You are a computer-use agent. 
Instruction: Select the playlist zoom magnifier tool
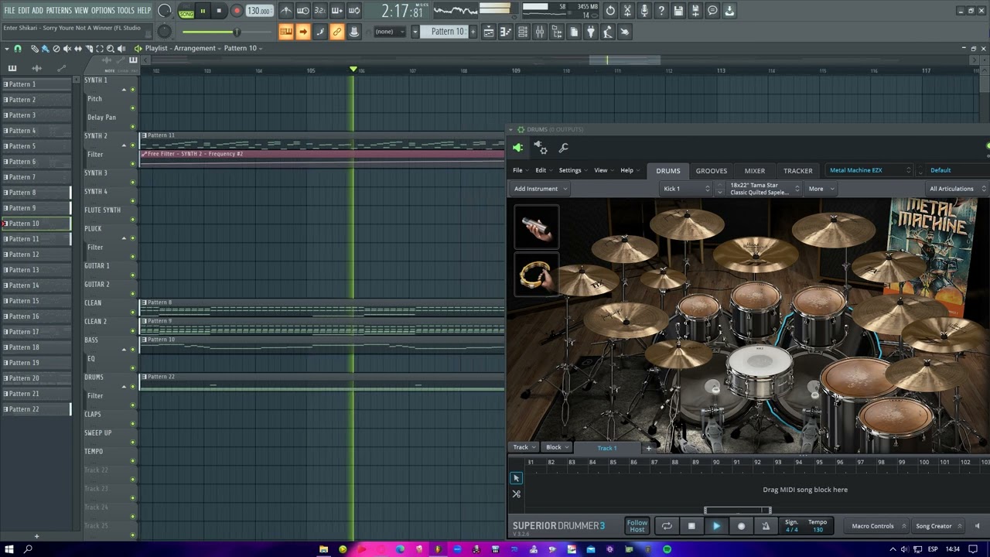tap(111, 49)
